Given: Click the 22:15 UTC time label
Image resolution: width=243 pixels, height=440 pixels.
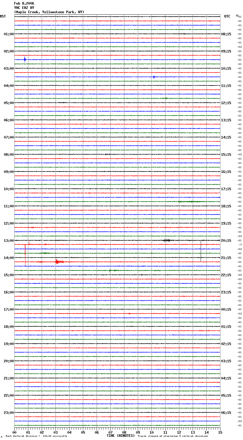Looking at the screenshot, I should (x=226, y=275).
